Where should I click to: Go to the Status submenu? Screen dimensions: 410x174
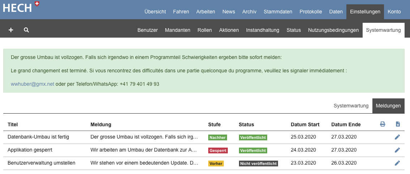click(294, 30)
